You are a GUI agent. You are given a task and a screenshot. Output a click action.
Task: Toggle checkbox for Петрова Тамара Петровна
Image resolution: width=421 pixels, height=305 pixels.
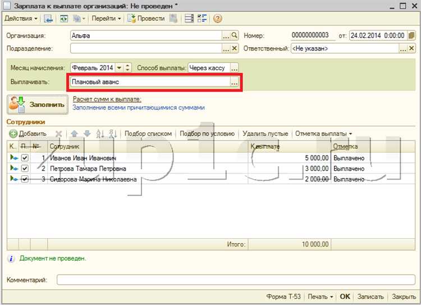point(25,169)
